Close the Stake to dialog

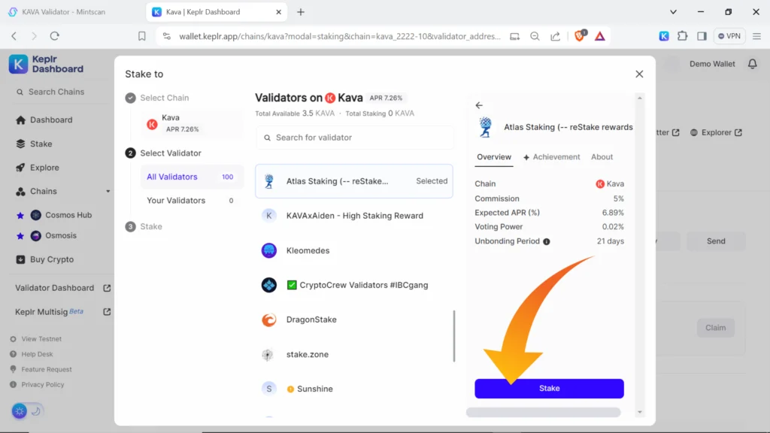(x=639, y=74)
